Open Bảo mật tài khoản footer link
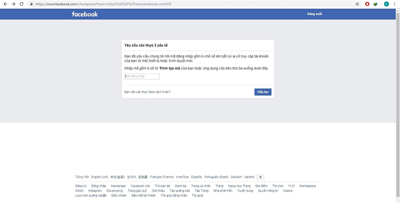The width and height of the screenshot is (400, 203). point(144,195)
